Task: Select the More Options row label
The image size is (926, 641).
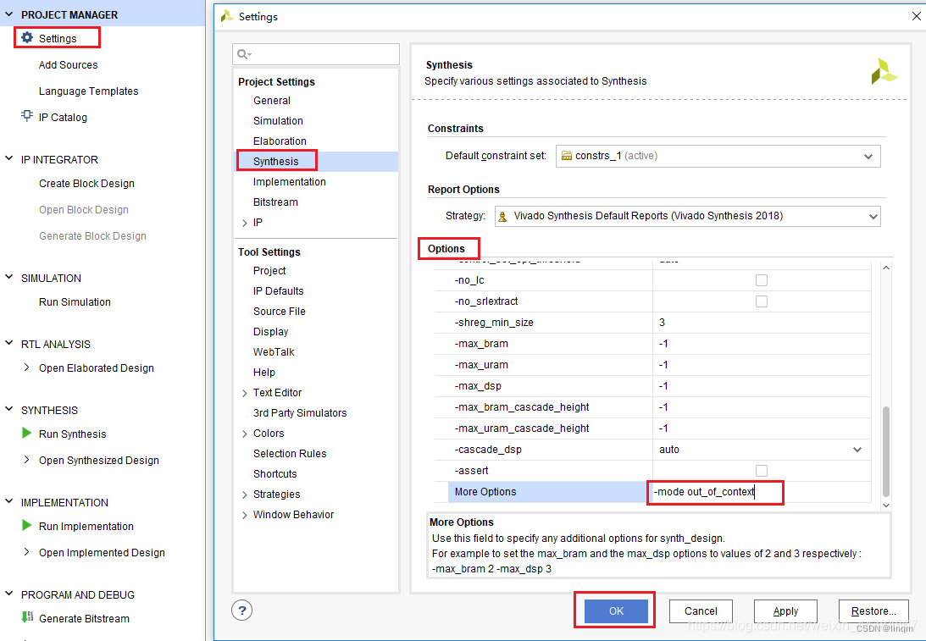Action: coord(485,492)
